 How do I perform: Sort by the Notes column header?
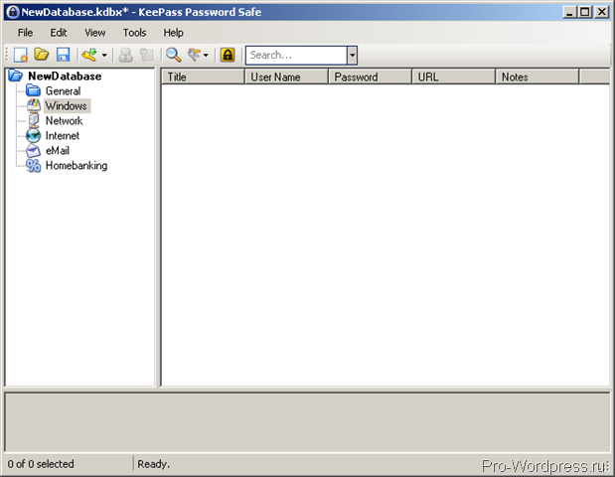pyautogui.click(x=538, y=77)
